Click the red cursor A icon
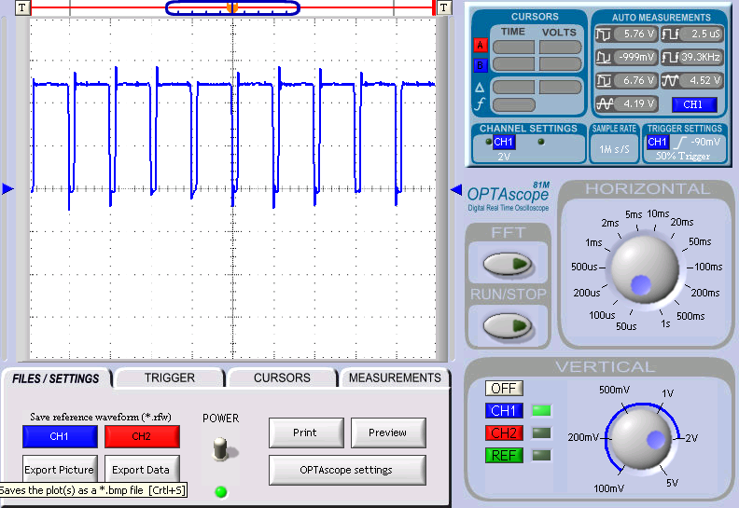The height and width of the screenshot is (508, 739). pyautogui.click(x=481, y=46)
